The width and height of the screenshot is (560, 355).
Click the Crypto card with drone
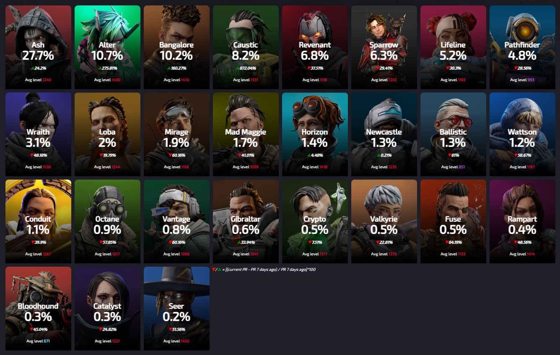(315, 221)
